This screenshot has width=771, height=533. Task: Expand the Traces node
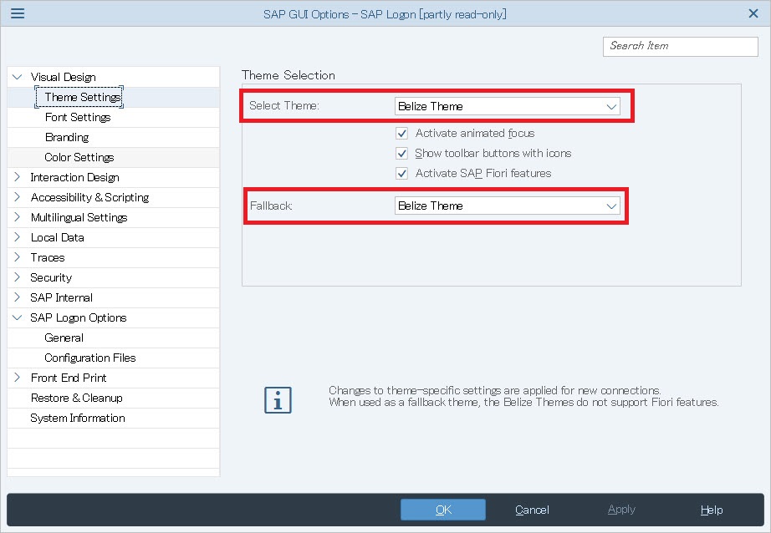tap(18, 257)
